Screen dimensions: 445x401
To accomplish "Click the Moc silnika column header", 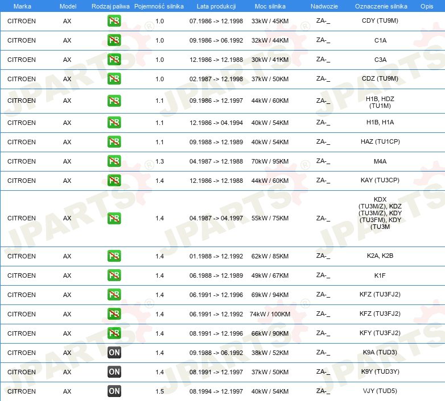I will 270,6.
